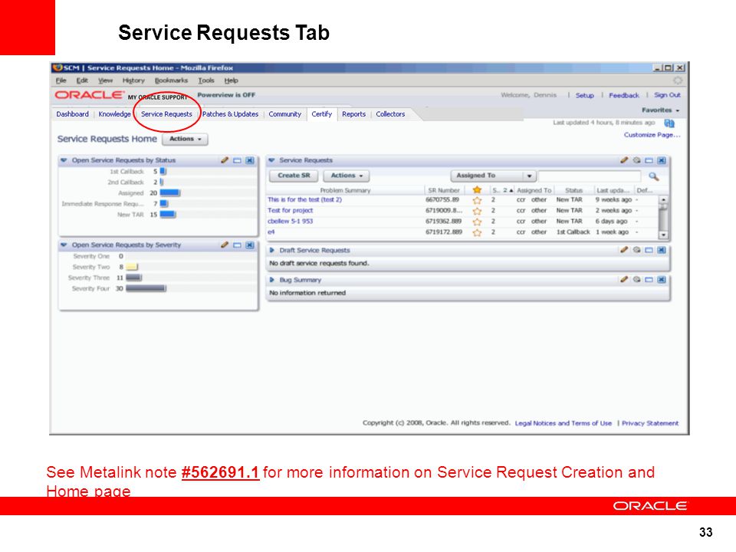Click the Sign Out link
This screenshot has height=552, width=736.
click(667, 95)
